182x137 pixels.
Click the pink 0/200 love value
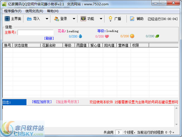tap(100, 36)
